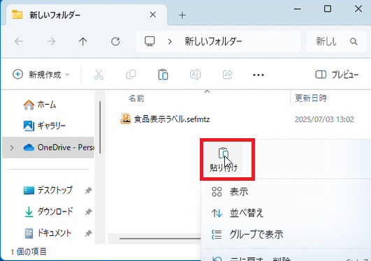Sort by the 更新日時 column header
The height and width of the screenshot is (261, 371).
[311, 98]
